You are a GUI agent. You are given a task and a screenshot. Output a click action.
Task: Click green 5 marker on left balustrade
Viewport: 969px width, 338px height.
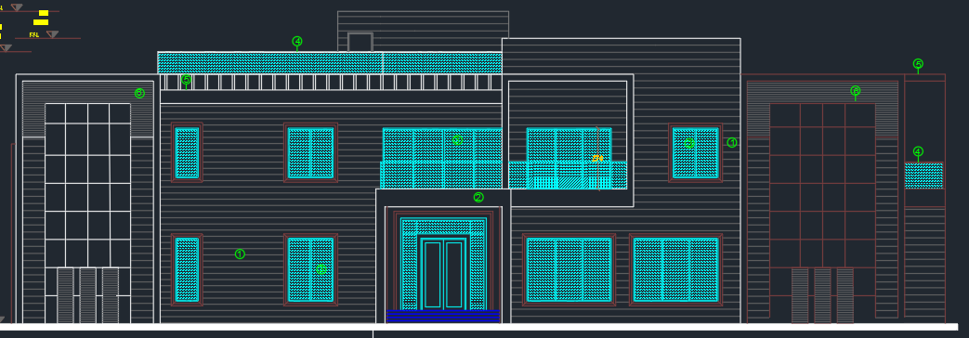[187, 79]
